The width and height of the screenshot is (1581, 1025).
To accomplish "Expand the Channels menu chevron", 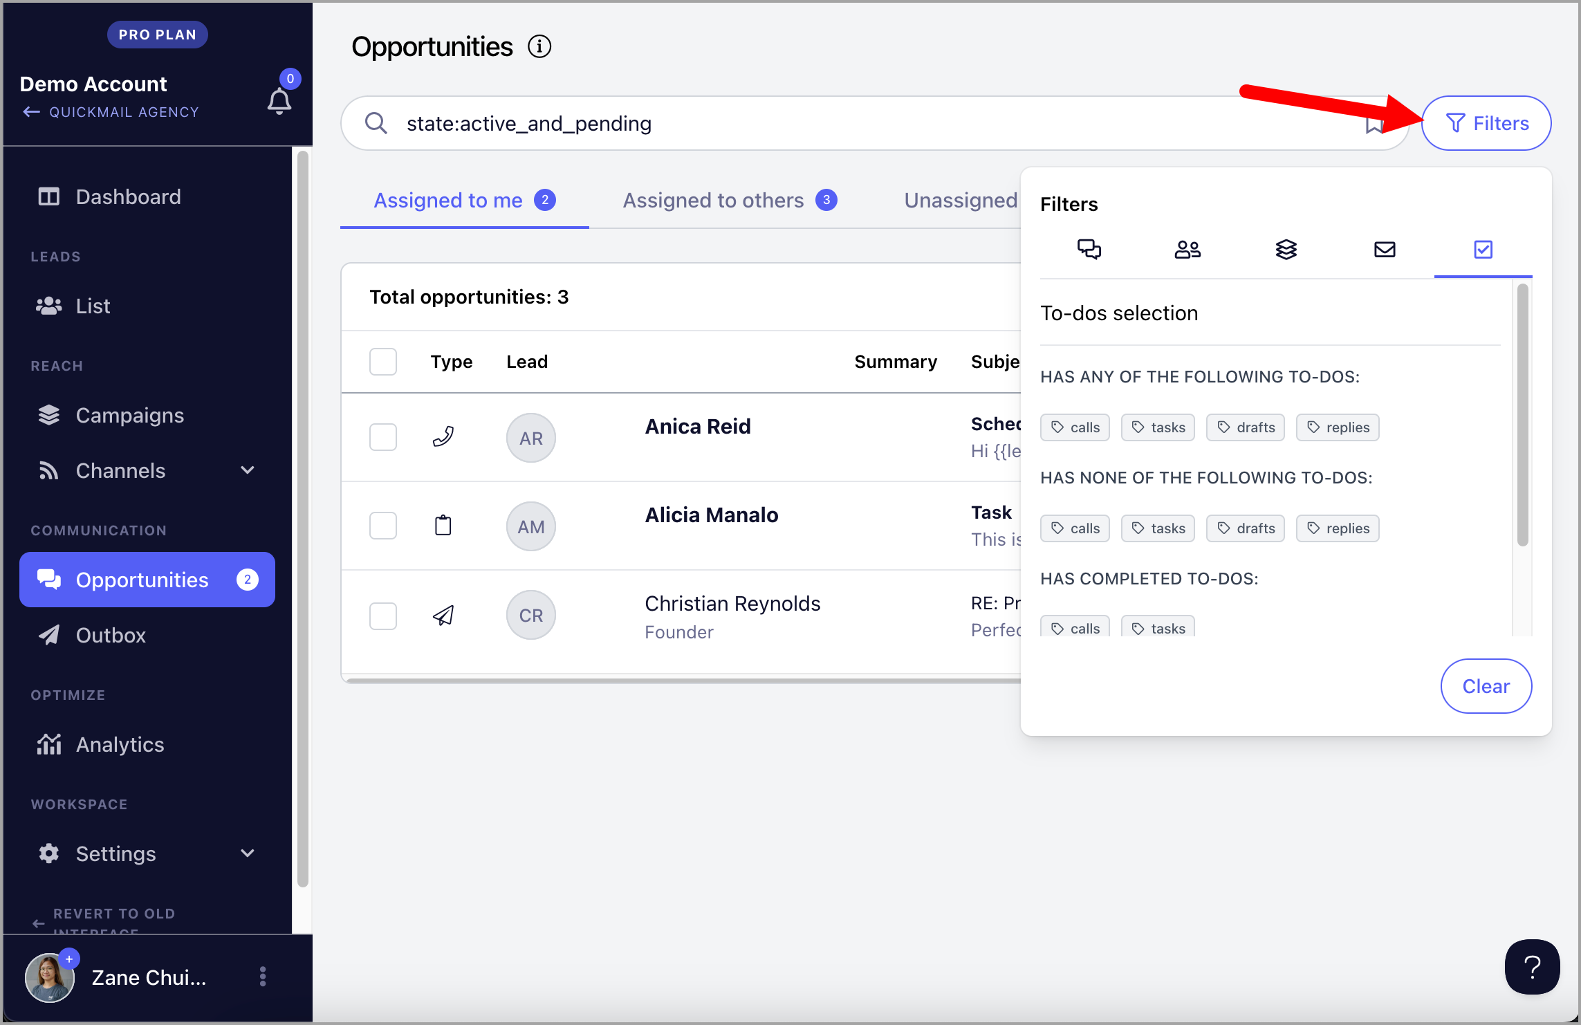I will (x=248, y=470).
